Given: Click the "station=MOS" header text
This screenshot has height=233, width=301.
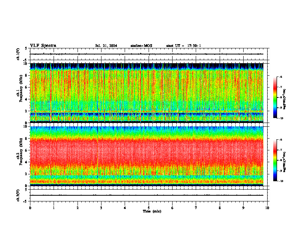Looking at the screenshot, I should (141, 46).
